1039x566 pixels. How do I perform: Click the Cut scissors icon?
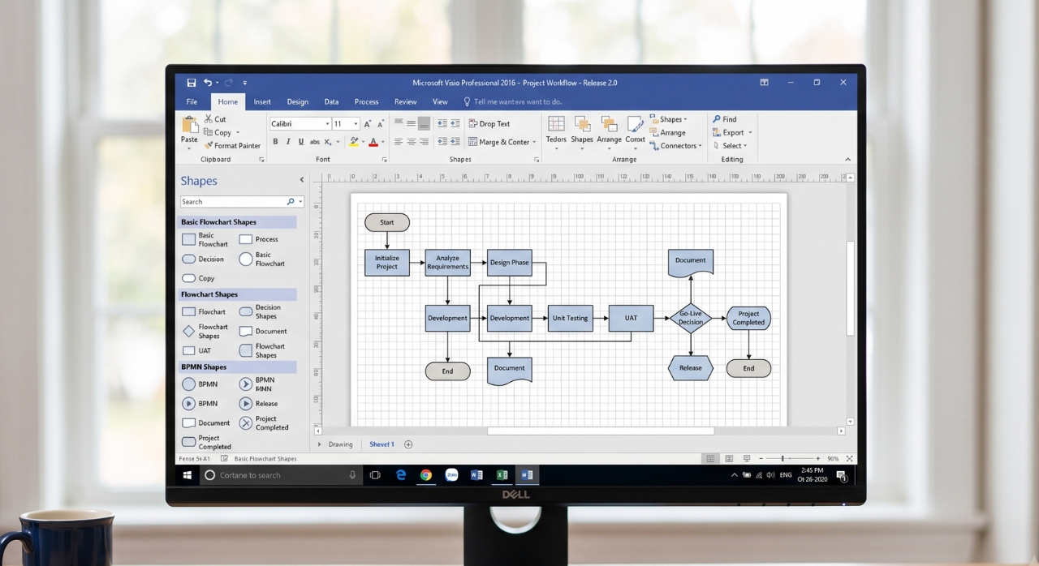pyautogui.click(x=209, y=119)
